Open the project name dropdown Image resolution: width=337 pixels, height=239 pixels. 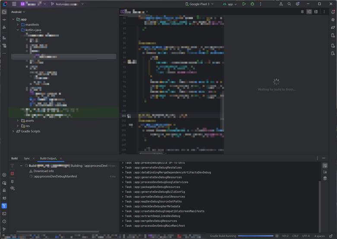point(33,4)
